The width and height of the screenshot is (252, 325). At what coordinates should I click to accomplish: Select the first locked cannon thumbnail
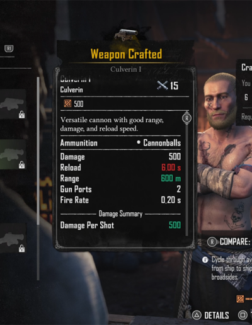coord(13,104)
